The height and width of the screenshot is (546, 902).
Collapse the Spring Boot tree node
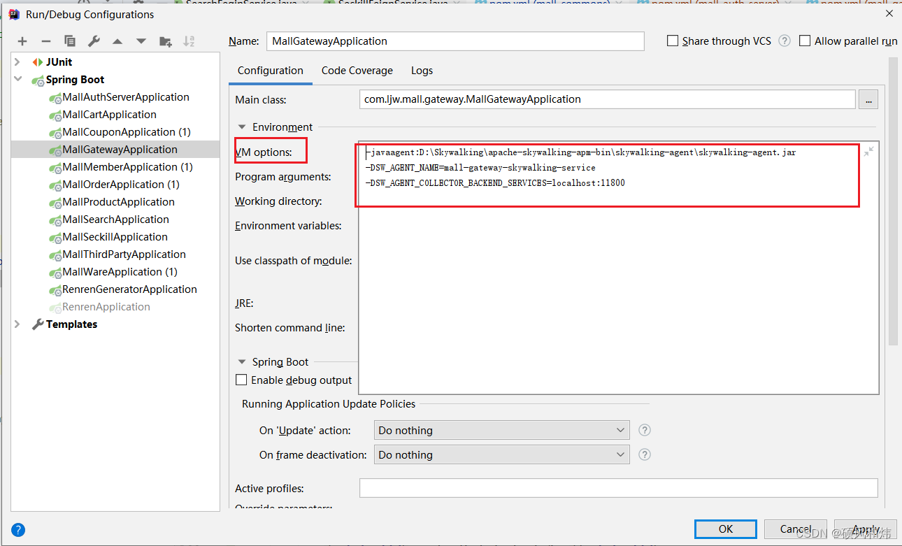point(17,80)
